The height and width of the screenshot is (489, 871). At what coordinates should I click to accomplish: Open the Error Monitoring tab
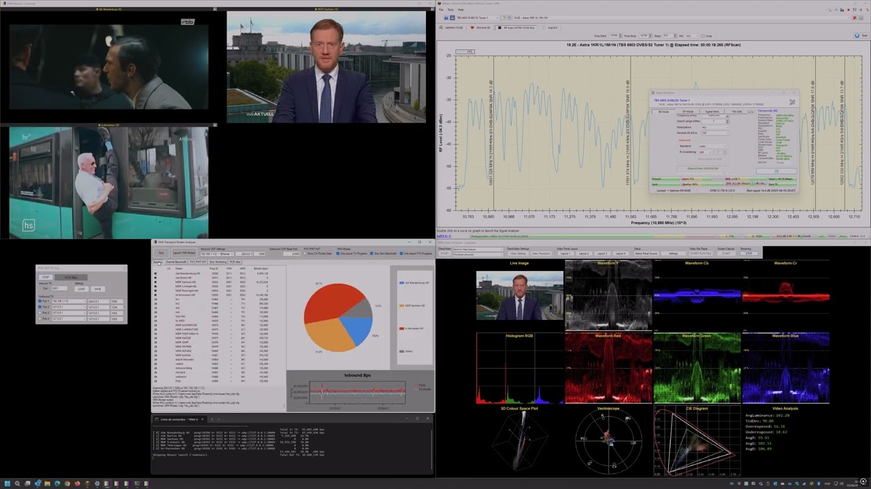click(218, 261)
